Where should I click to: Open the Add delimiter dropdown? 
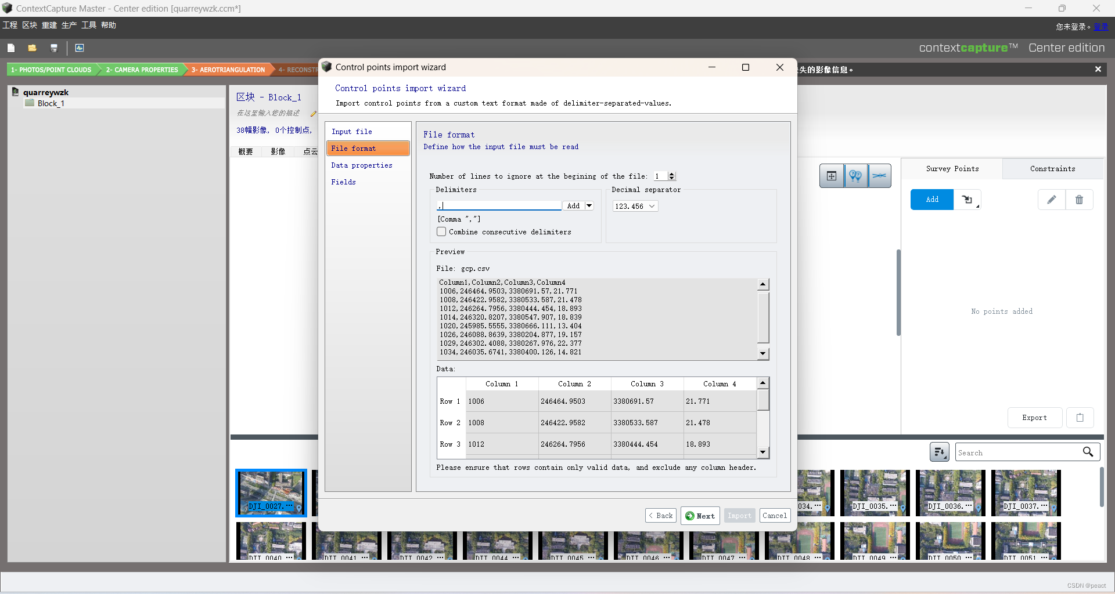[x=574, y=205]
